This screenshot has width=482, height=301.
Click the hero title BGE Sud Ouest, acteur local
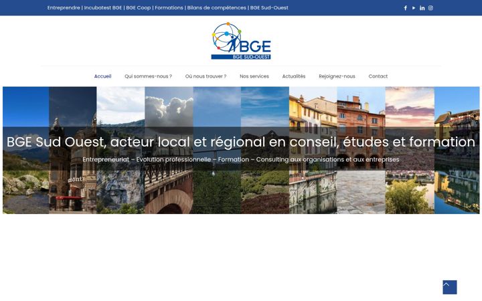[x=241, y=142]
